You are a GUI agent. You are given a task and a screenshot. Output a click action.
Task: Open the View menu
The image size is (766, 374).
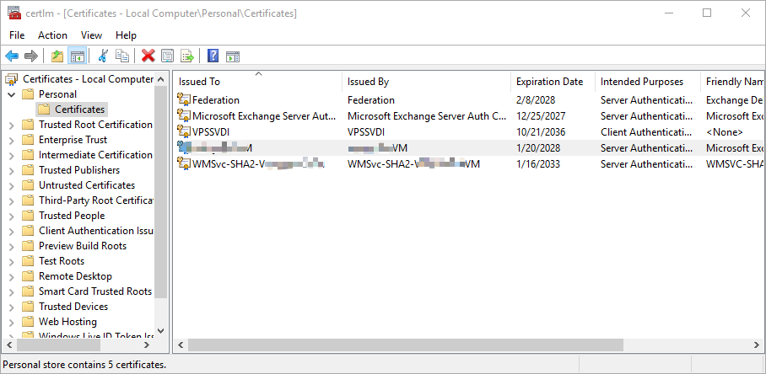(x=91, y=35)
